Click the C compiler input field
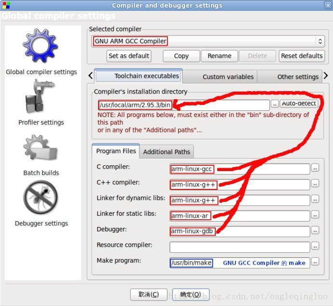 tap(239, 169)
